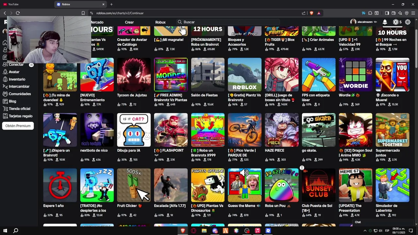
Task: Open the Salón de Fiestas game
Action: pos(208,75)
